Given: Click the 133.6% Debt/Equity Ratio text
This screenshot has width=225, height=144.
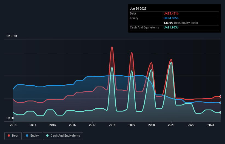Looking at the screenshot, I should click(x=181, y=23).
